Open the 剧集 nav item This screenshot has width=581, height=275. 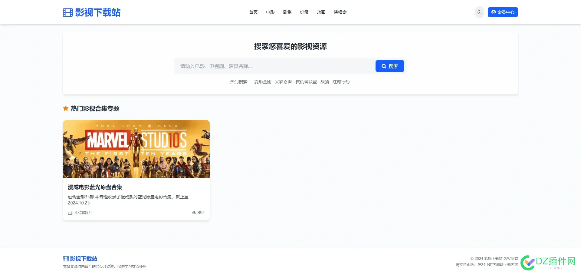pos(287,12)
